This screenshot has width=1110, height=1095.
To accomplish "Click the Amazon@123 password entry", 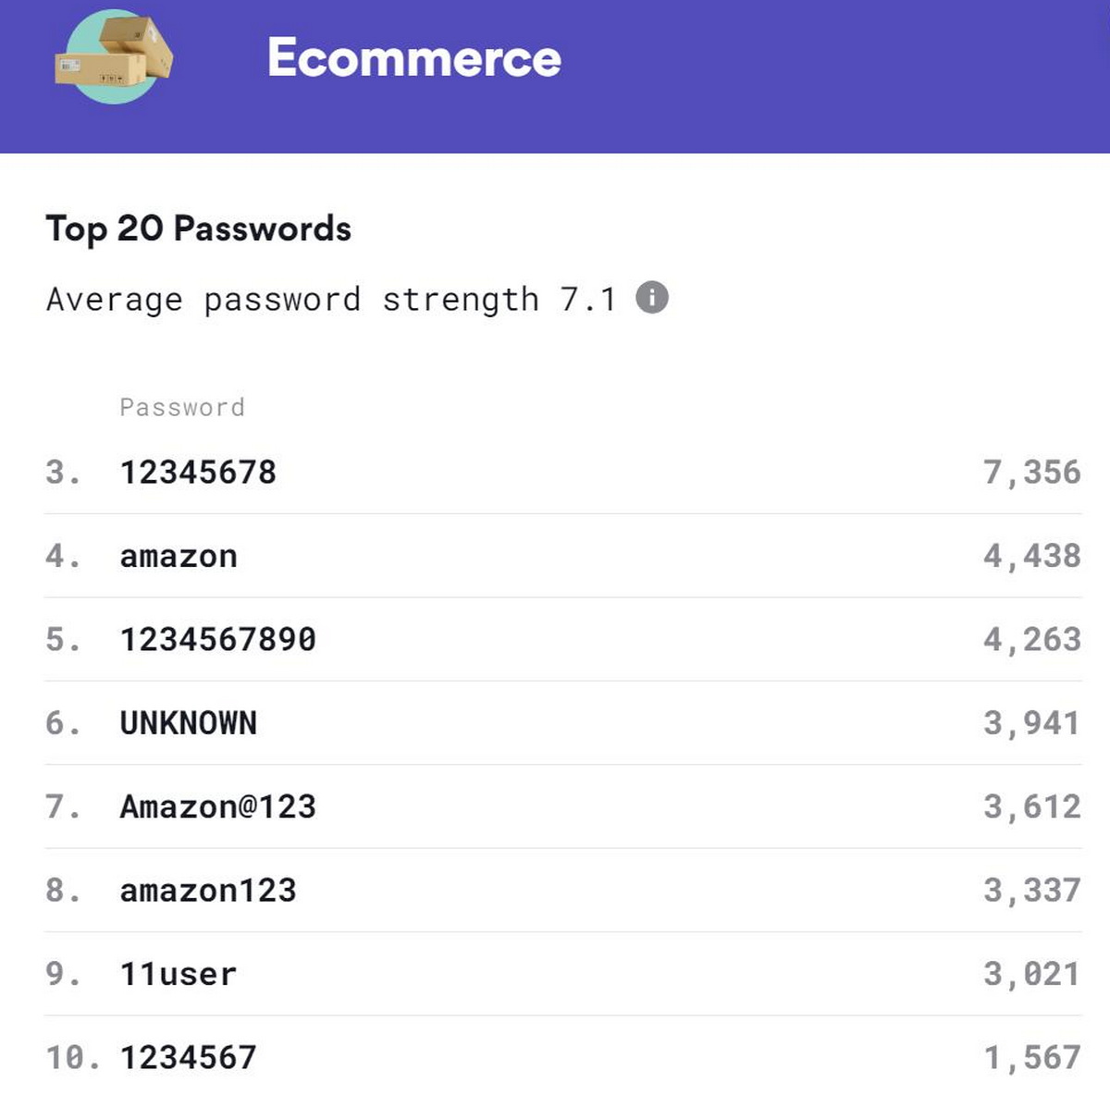I will 218,806.
